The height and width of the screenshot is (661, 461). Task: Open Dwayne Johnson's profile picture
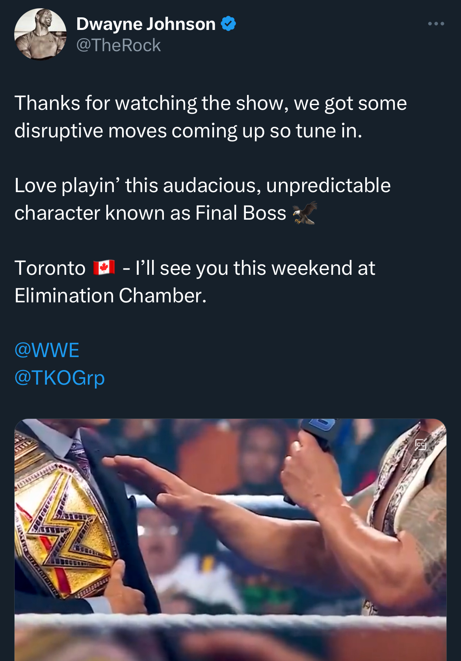pos(40,34)
